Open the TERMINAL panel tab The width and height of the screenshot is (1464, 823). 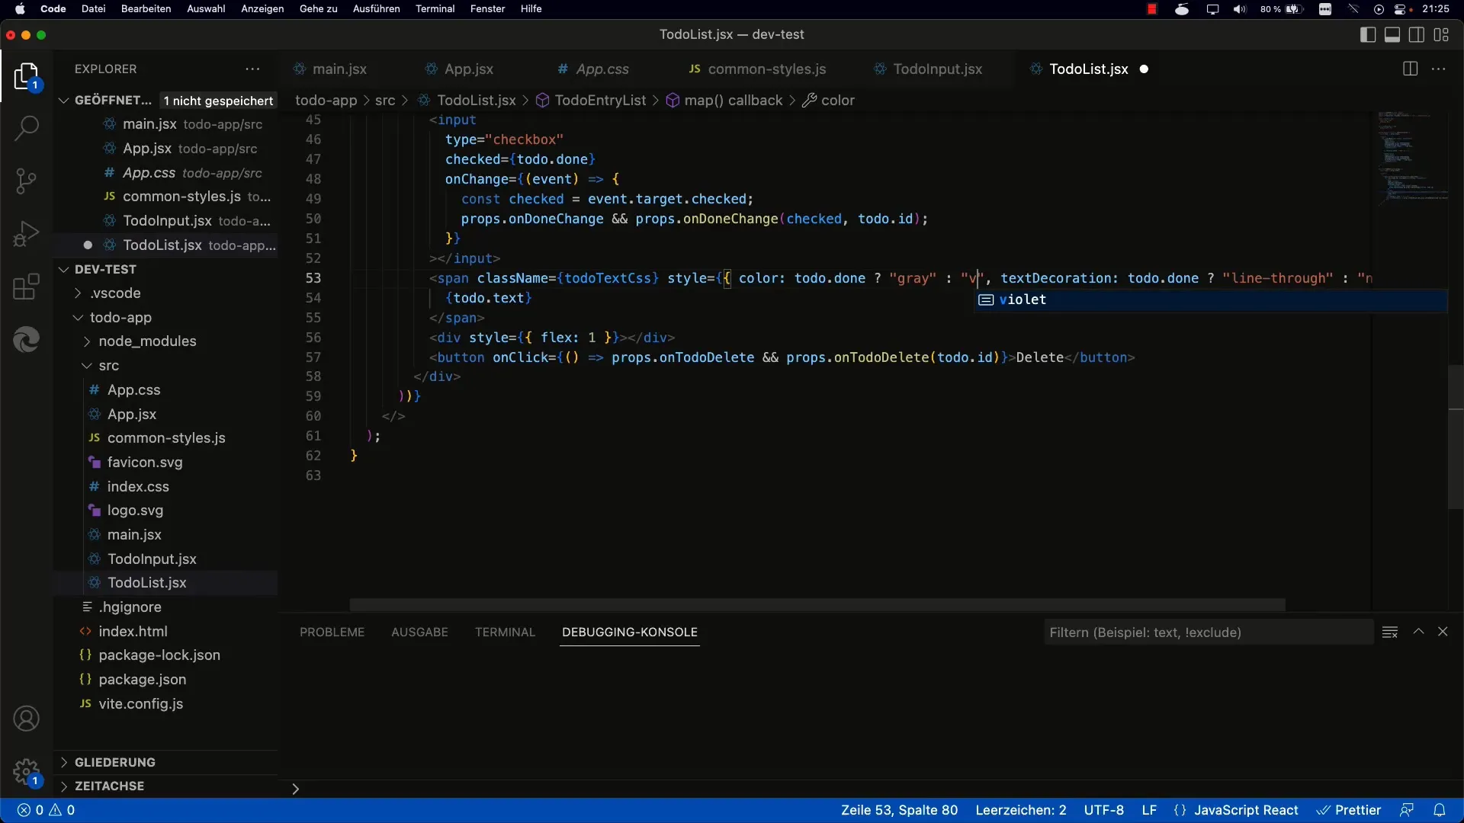coord(505,632)
